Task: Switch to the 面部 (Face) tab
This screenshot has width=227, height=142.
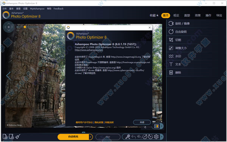Action: (x=187, y=15)
